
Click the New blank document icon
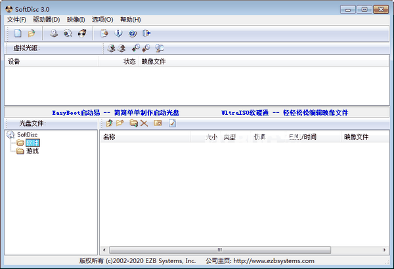point(18,33)
